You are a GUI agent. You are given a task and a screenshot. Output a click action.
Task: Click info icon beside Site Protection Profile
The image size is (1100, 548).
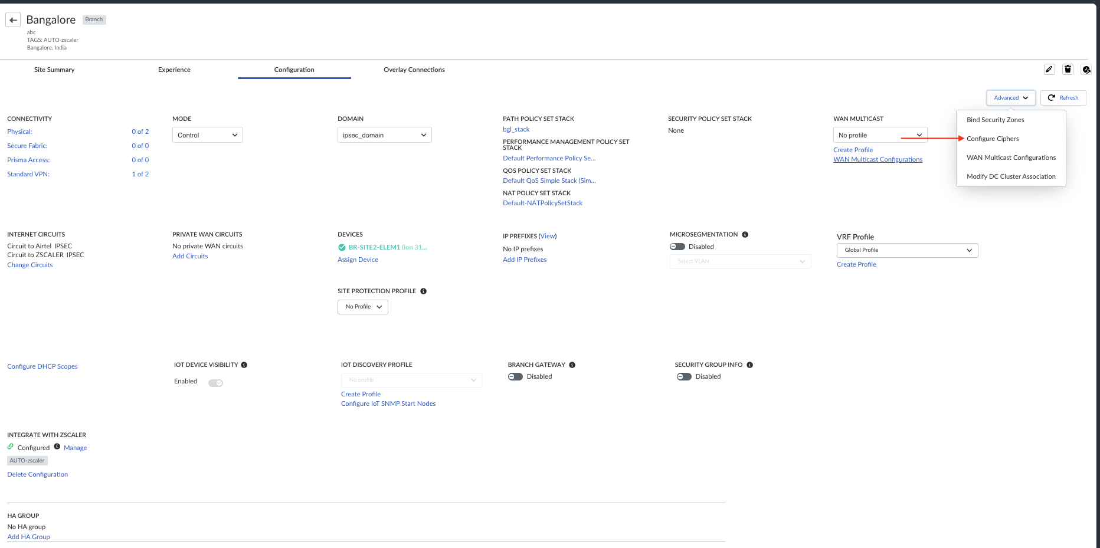coord(424,291)
